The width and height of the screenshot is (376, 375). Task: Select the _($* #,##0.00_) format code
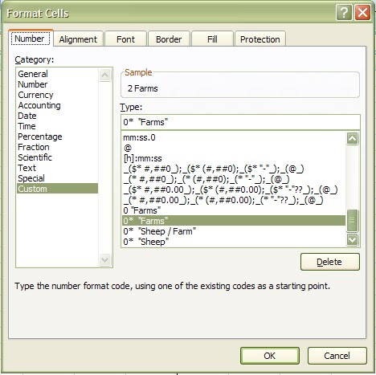tap(234, 190)
